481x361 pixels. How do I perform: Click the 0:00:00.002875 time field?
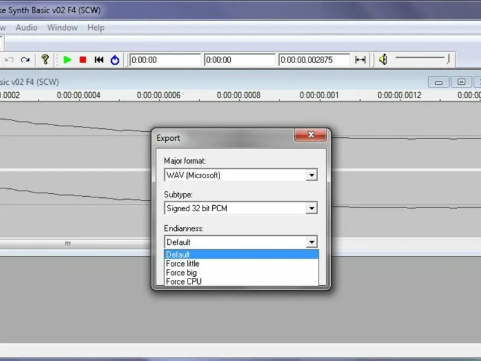point(314,60)
